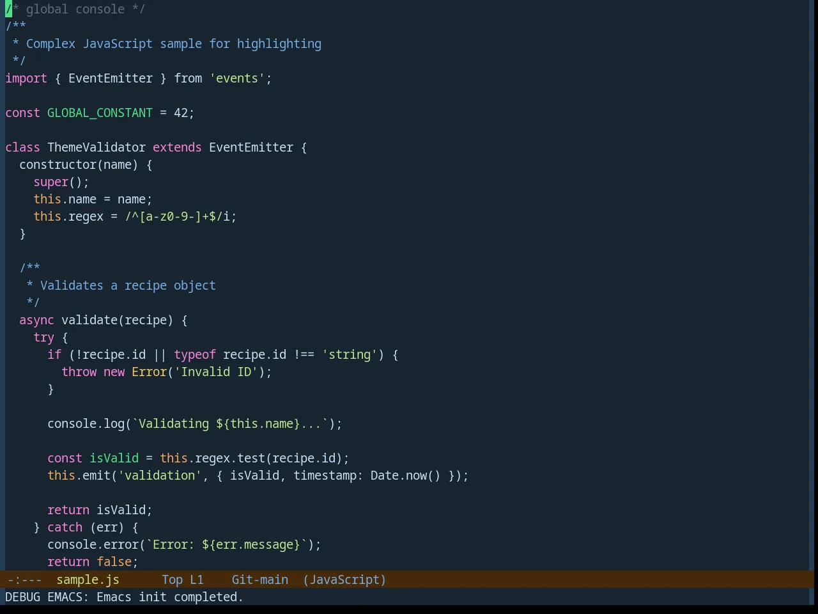Click the sample.js buffer name in mode line

(x=88, y=579)
